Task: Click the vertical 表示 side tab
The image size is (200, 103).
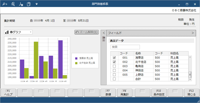Action: [x=104, y=39]
